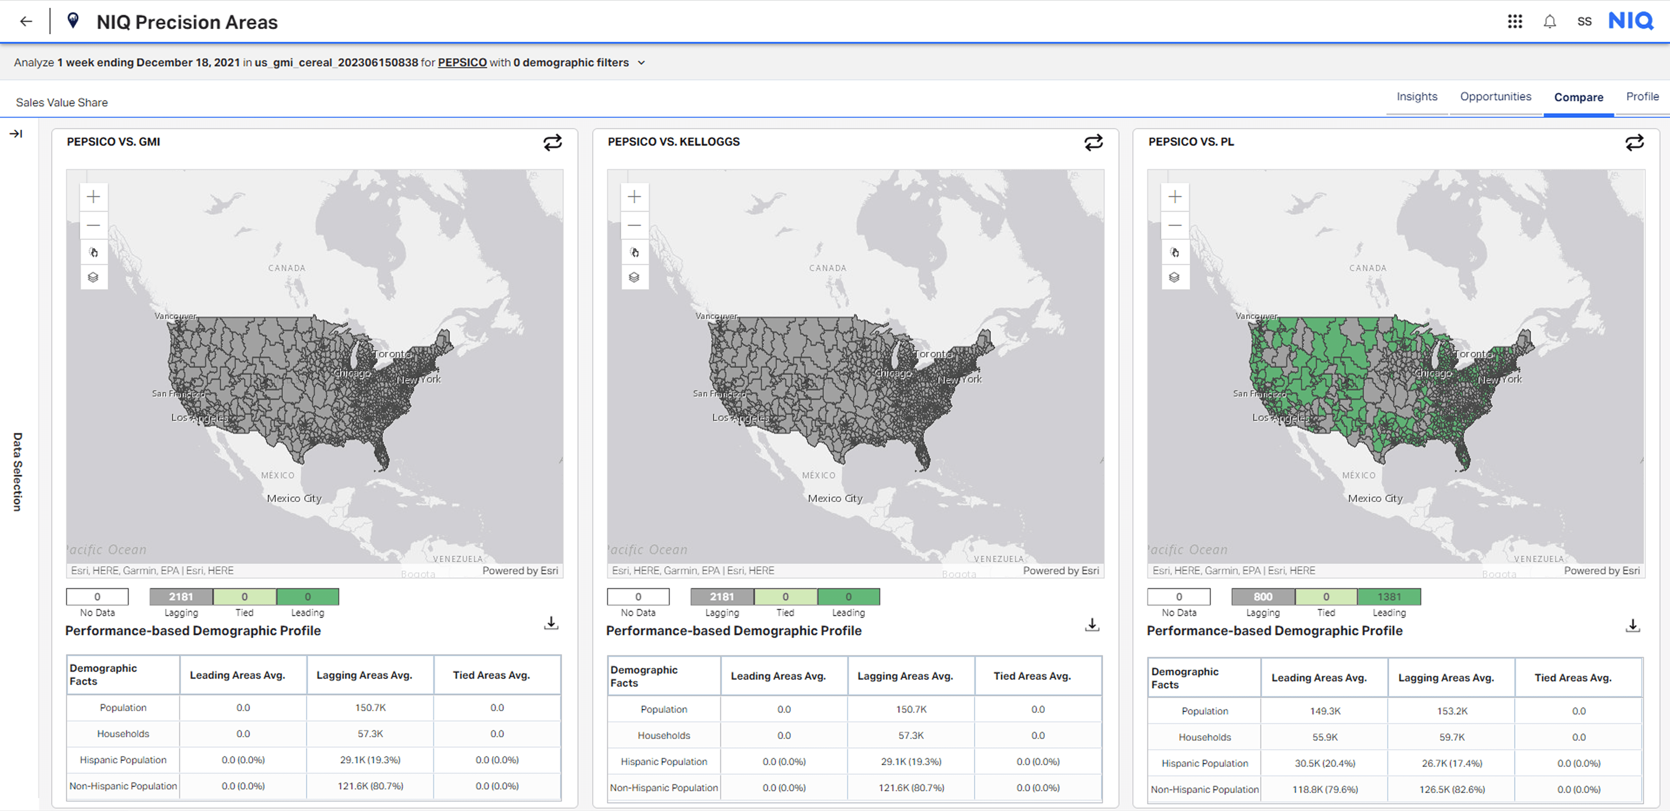Swap comparison in PEPSICO VS. GMI card
The image size is (1670, 811).
click(x=552, y=142)
